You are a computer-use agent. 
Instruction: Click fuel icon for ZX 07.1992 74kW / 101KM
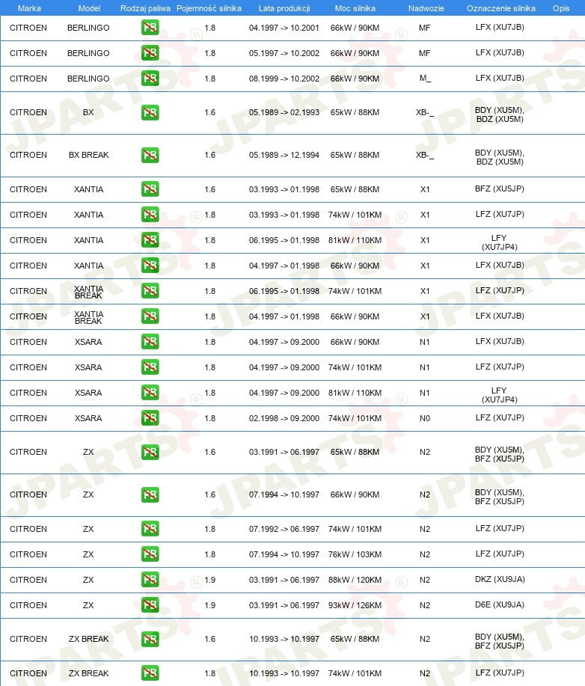coord(150,528)
